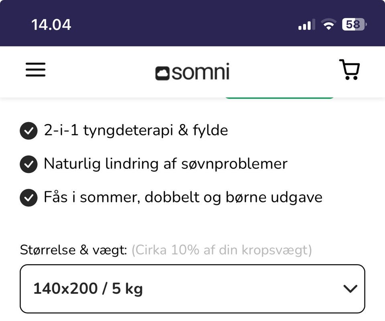Screen dimensions: 385x321
Task: Tap checkmark beside Fås i sommer
Action: point(29,198)
